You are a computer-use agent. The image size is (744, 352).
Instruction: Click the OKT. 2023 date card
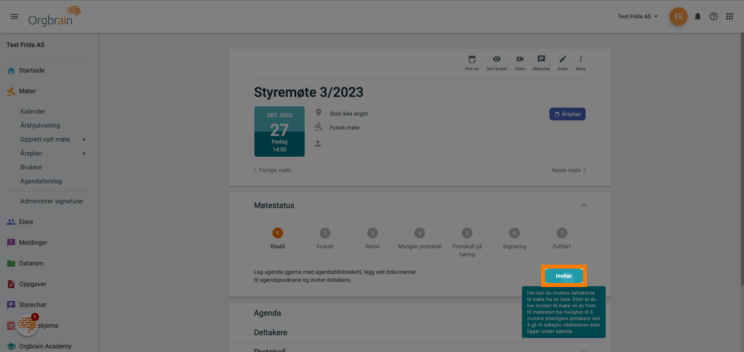pyautogui.click(x=279, y=132)
